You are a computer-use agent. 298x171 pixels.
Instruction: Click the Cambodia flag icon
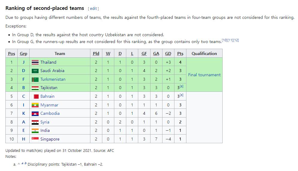[35, 114]
